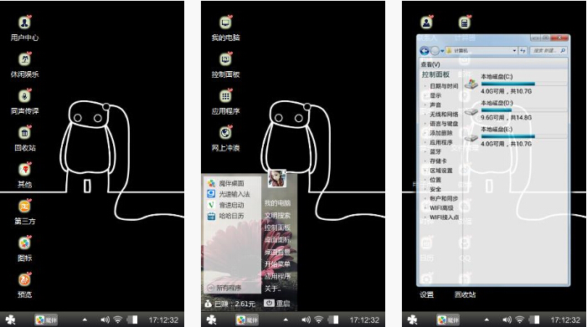The width and height of the screenshot is (587, 327).
Task: Open the 第三方 desktop icon
Action: 25,206
